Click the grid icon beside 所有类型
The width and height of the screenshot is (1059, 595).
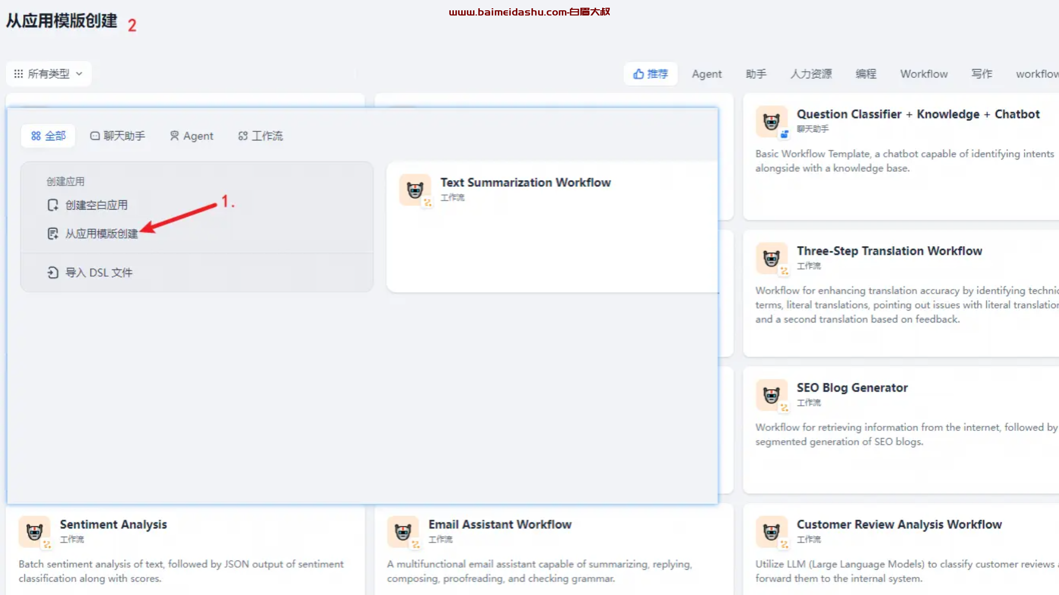click(19, 74)
